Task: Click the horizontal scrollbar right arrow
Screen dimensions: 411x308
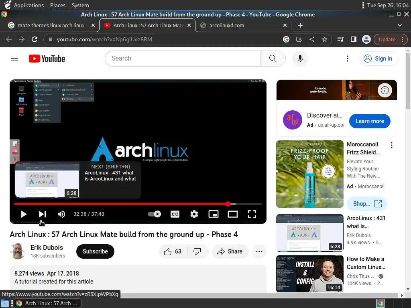Action: click(402, 296)
